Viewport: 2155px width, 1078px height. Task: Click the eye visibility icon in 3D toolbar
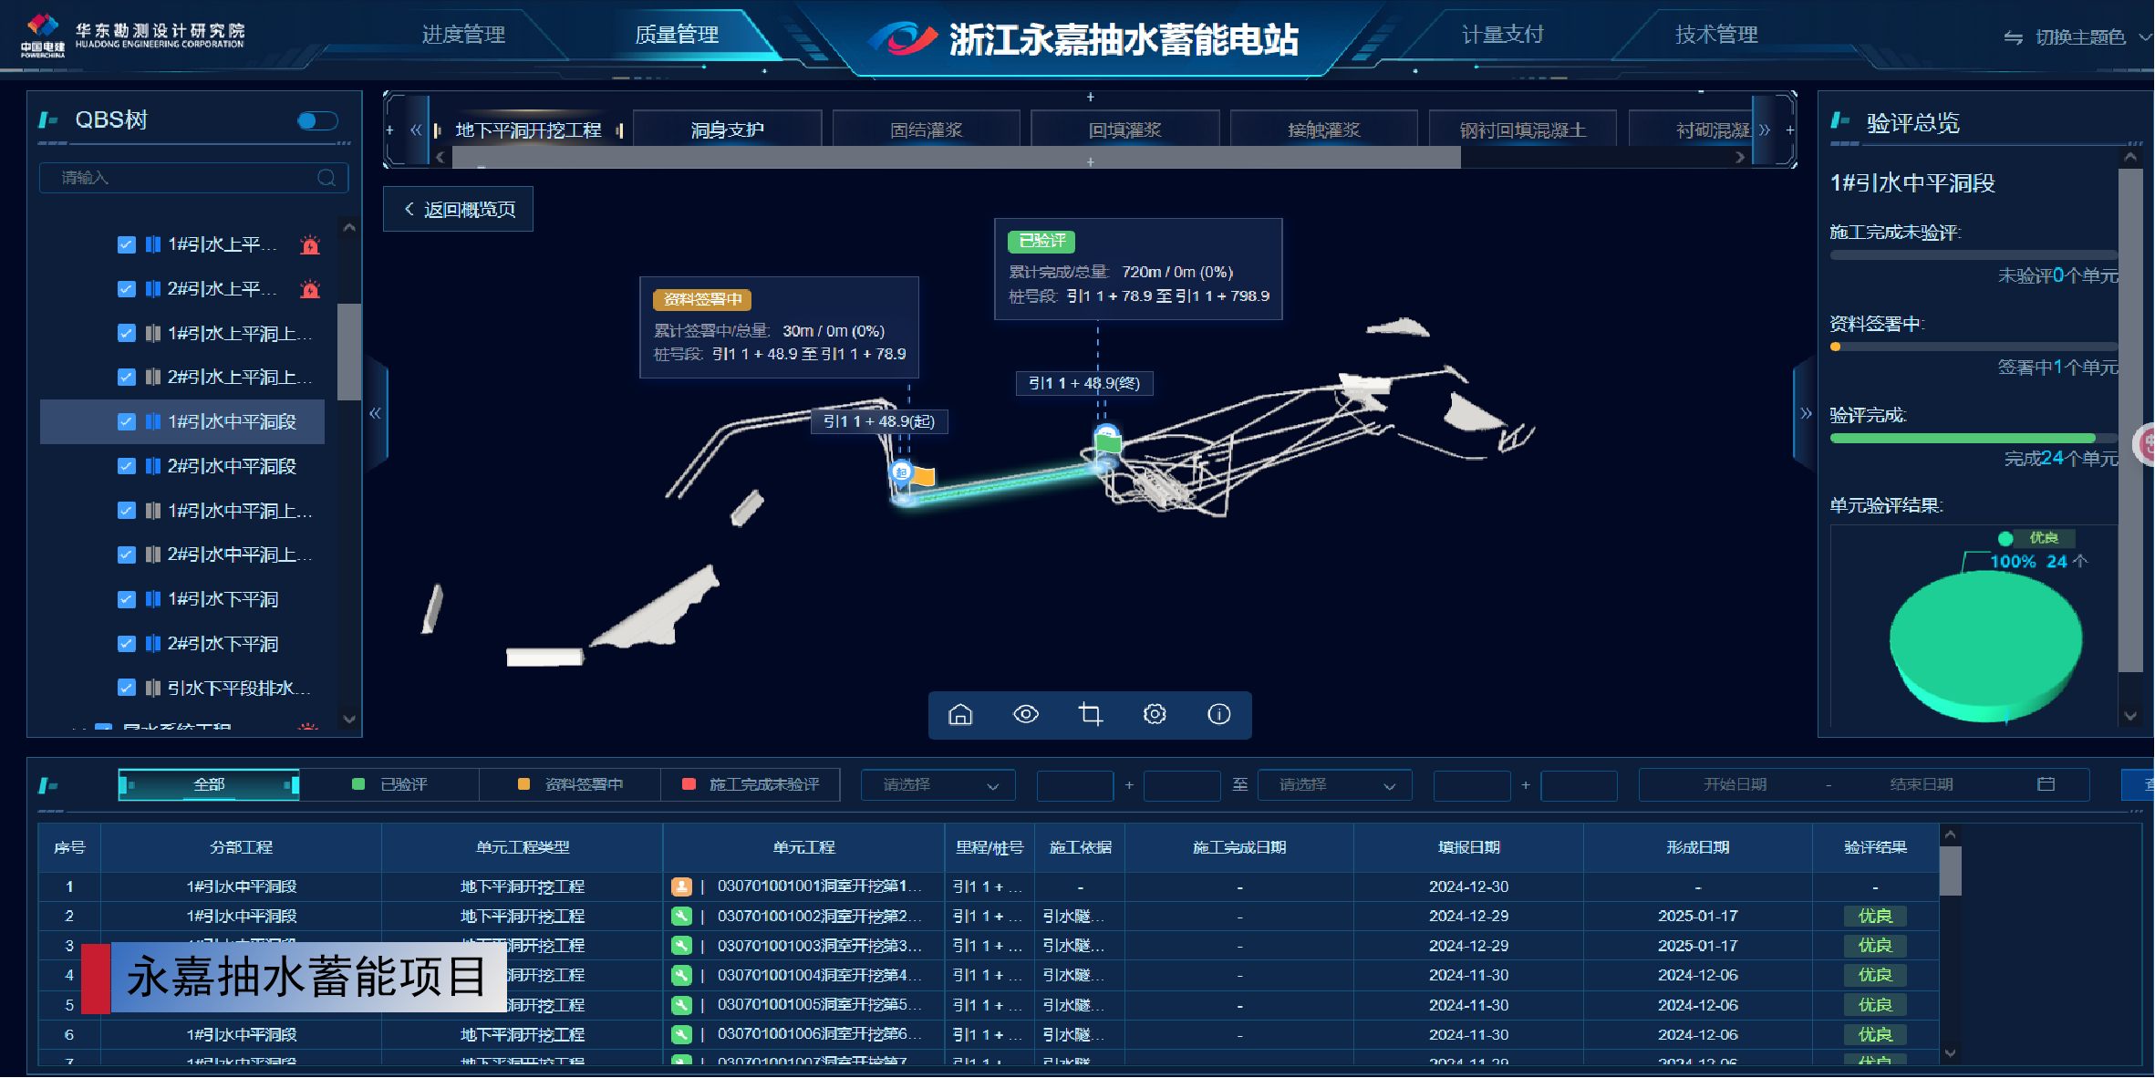tap(1026, 714)
